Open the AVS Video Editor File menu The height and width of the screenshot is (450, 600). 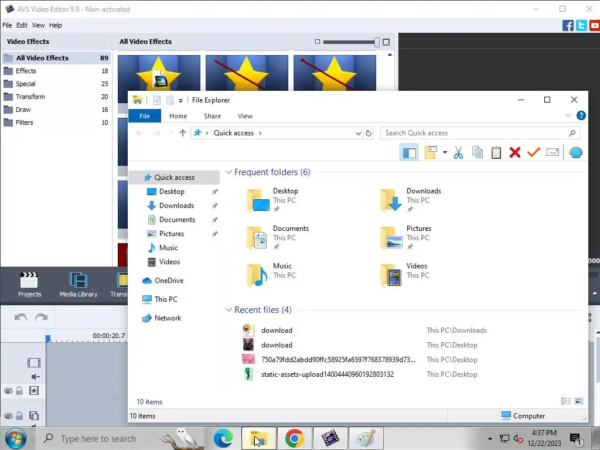[7, 25]
